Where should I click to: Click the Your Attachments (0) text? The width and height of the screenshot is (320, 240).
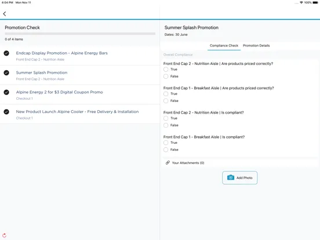(x=188, y=163)
